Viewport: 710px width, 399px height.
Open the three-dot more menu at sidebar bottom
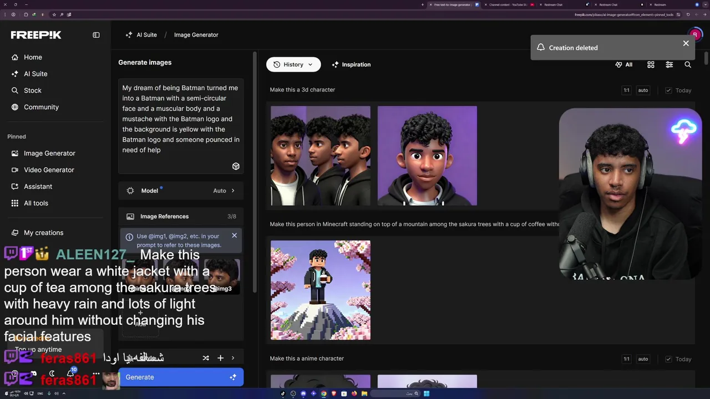pyautogui.click(x=96, y=374)
